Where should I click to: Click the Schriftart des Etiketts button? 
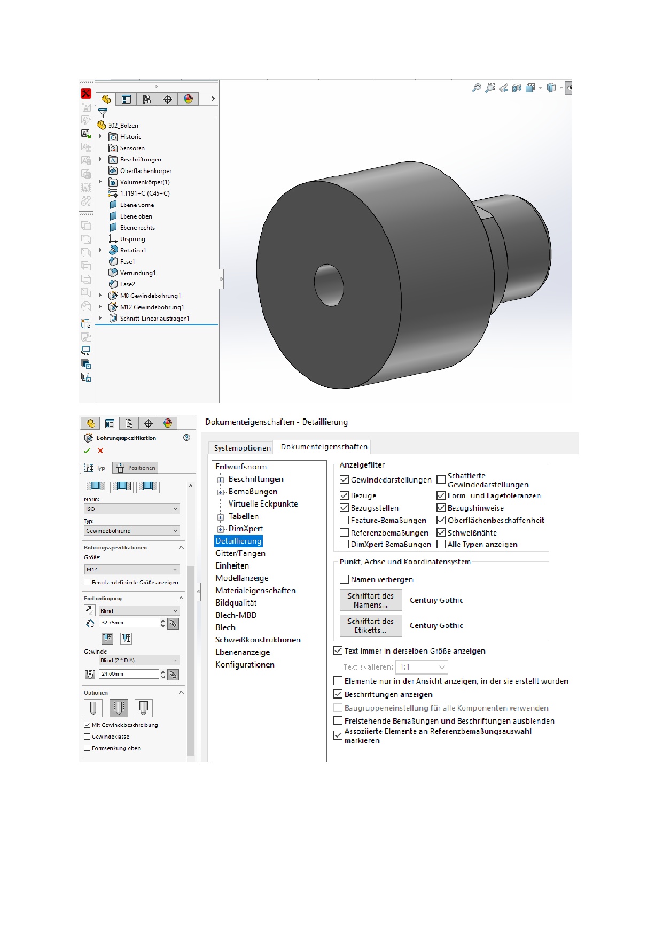click(371, 625)
